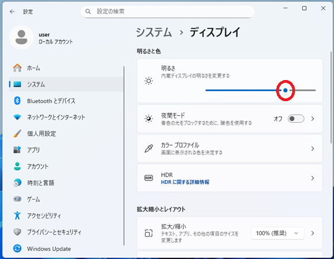Click the sidebar vertical scrollbar
334x259 pixels.
(124, 156)
